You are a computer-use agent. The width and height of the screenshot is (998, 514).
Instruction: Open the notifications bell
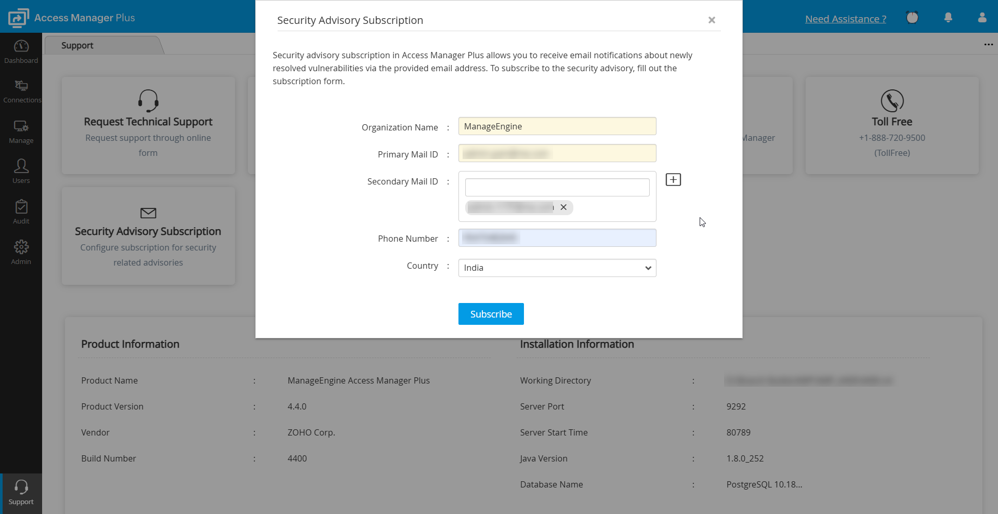(948, 18)
